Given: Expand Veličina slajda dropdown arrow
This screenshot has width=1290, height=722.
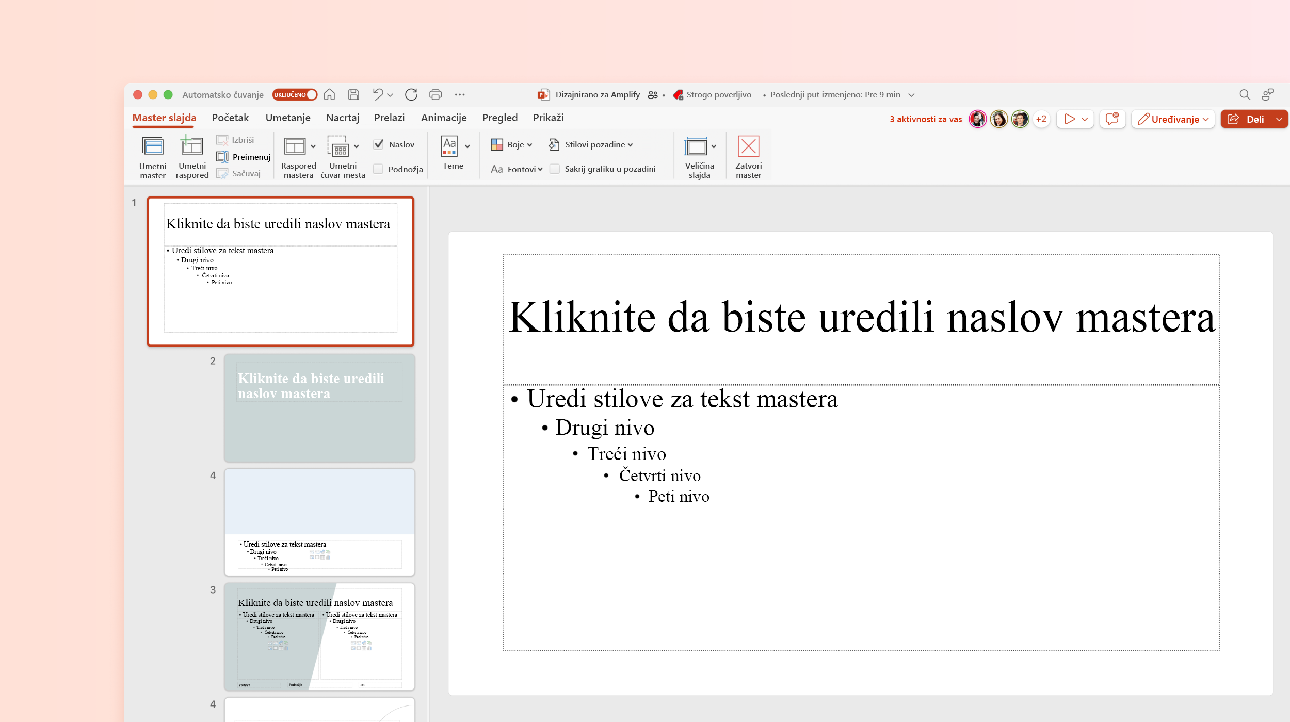Looking at the screenshot, I should click(x=714, y=146).
